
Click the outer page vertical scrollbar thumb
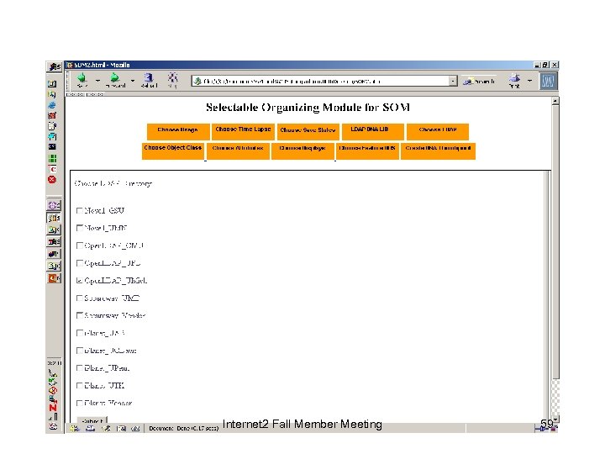(x=555, y=242)
